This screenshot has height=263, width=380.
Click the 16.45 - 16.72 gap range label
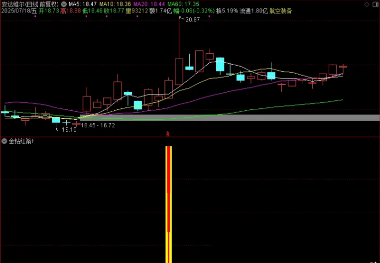point(98,126)
